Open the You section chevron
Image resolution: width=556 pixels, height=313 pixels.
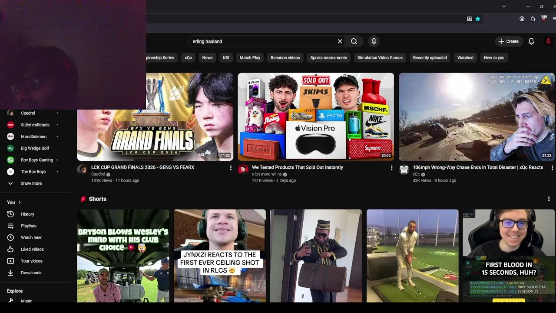pos(20,203)
